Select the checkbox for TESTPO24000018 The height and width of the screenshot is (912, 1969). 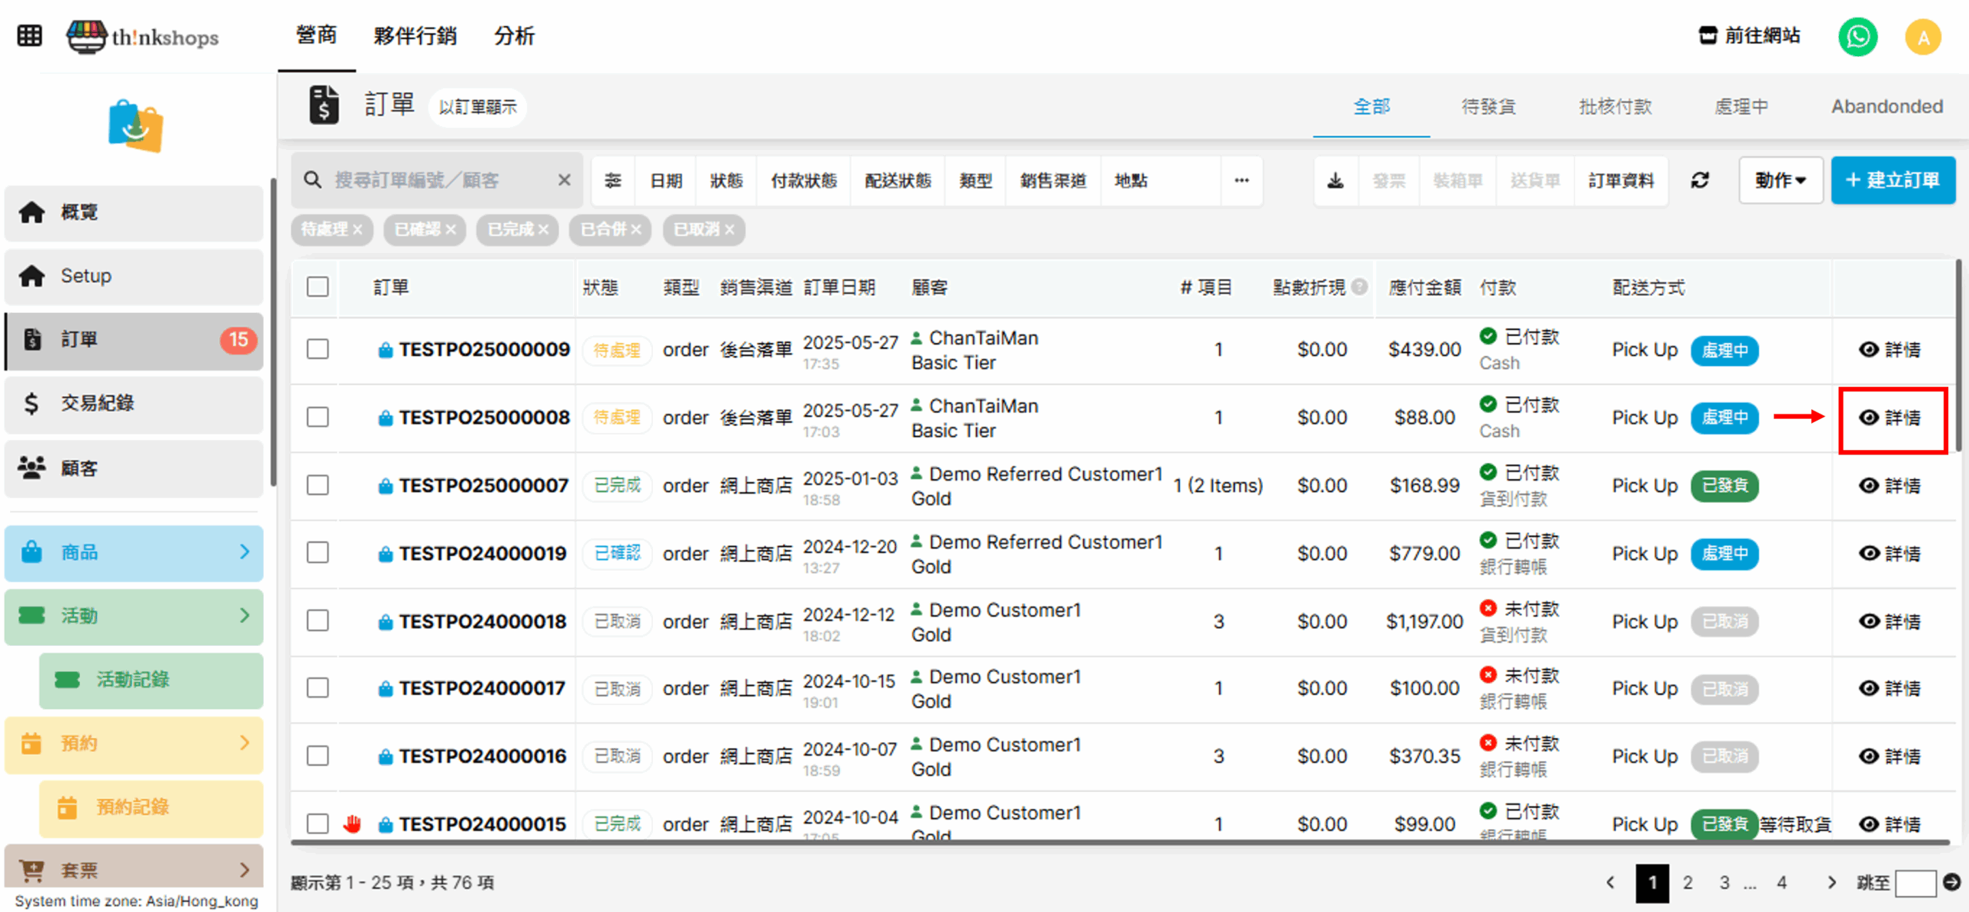point(318,621)
